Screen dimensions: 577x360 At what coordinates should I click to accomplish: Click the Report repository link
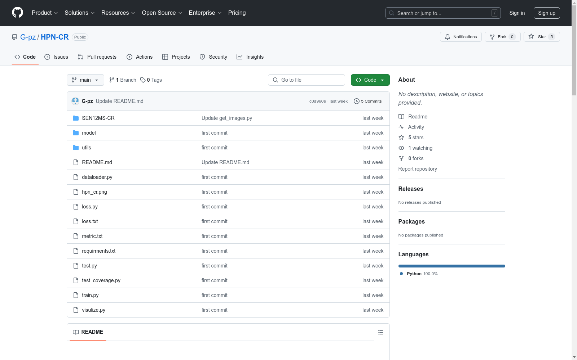417,169
